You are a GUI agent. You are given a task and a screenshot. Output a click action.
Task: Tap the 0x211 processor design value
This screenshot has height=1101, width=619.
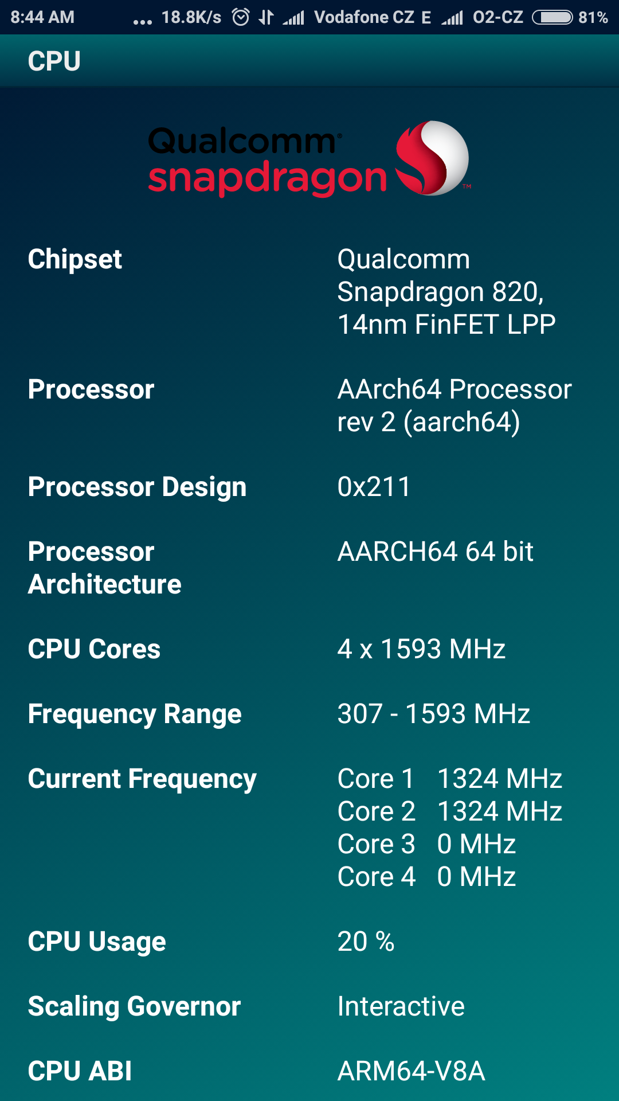coord(374,487)
